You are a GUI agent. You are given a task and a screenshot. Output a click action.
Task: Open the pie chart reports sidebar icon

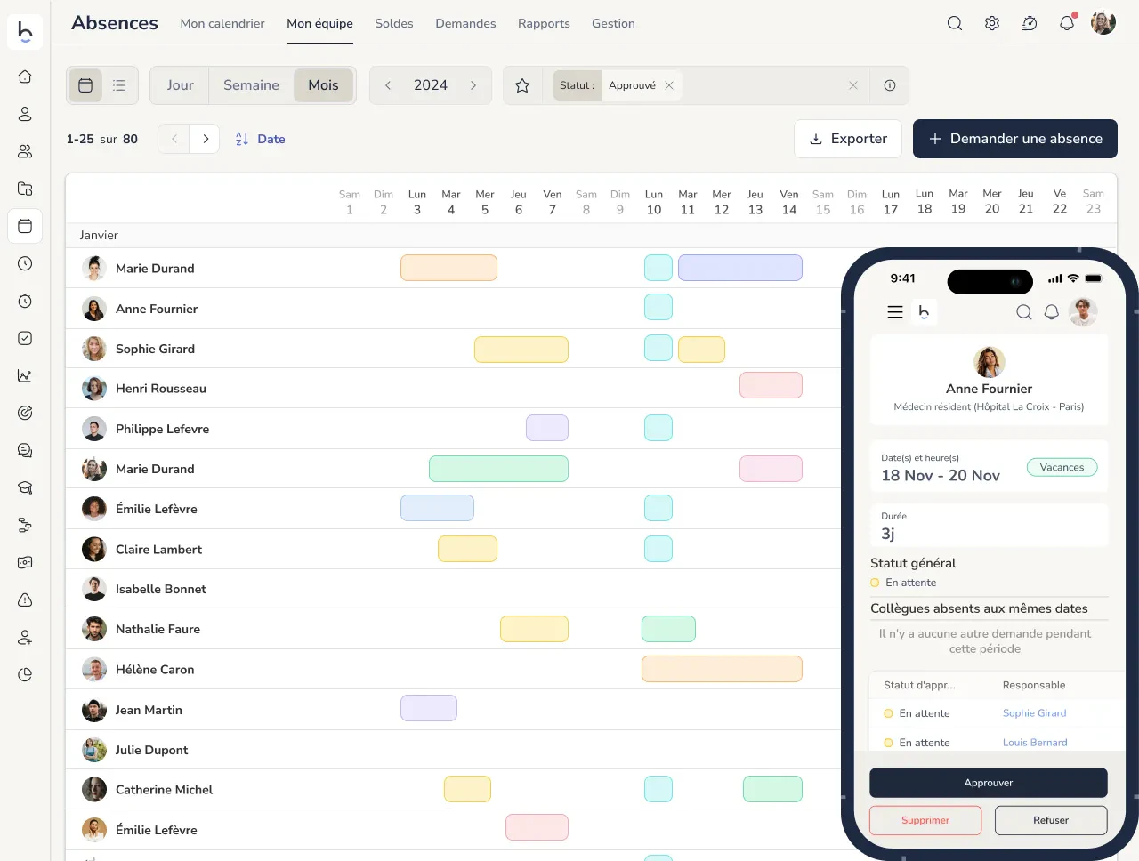[25, 674]
